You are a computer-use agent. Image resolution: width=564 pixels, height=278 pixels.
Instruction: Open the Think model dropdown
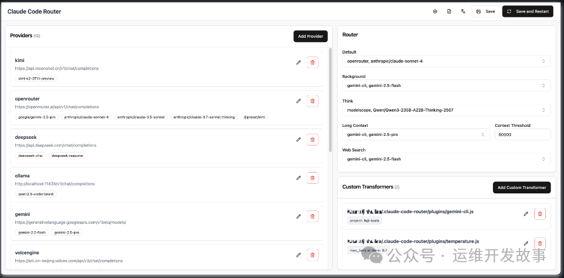(x=446, y=110)
